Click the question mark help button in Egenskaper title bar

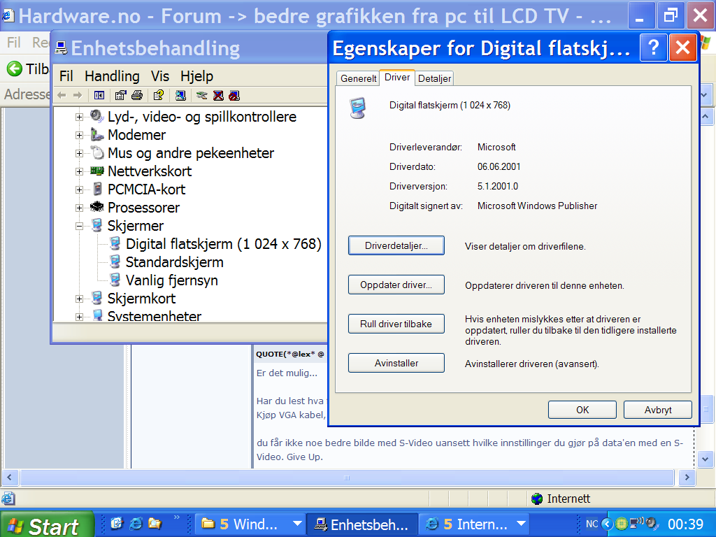[654, 48]
